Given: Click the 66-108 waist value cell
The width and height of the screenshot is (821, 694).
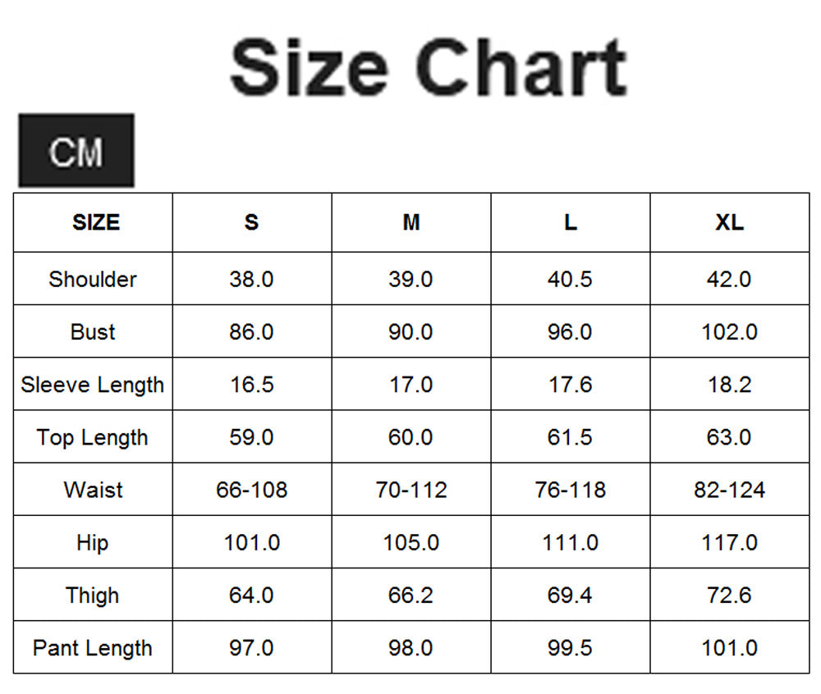Looking at the screenshot, I should coord(252,490).
